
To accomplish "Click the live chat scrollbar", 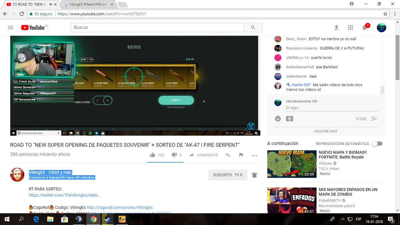I will point(382,90).
